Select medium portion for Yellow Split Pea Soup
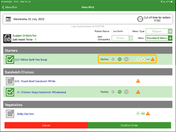176x132 pixels. point(120,59)
